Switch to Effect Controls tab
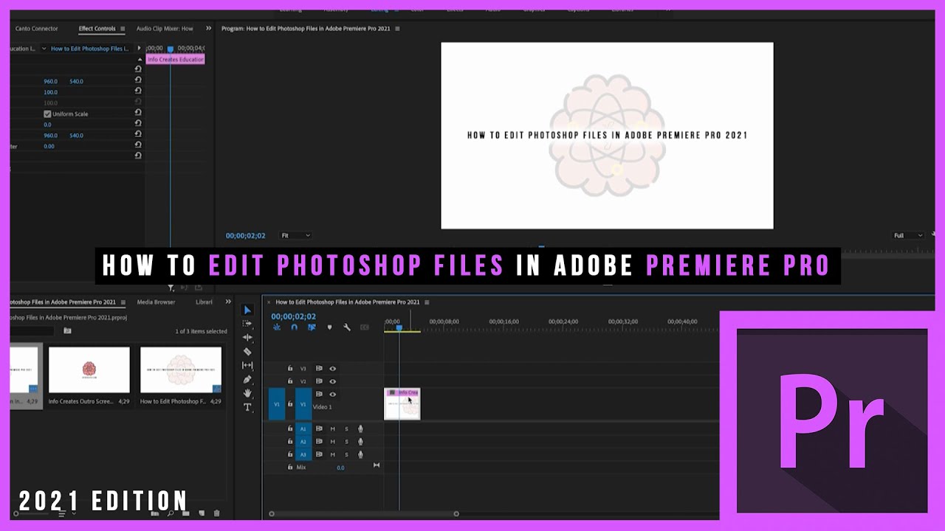Image resolution: width=945 pixels, height=531 pixels. 97,29
